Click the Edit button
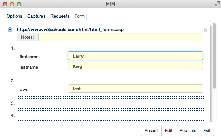The width and height of the screenshot is (221, 138). point(169,131)
